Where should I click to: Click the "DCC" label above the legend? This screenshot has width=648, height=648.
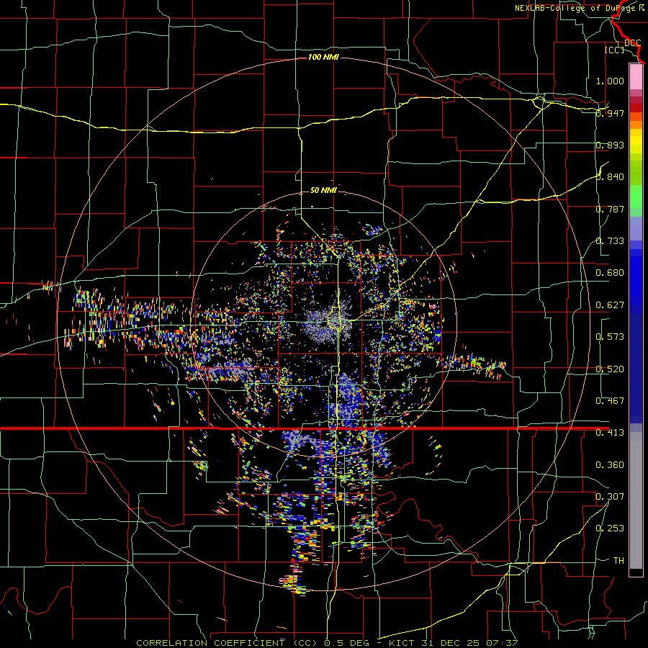point(632,43)
